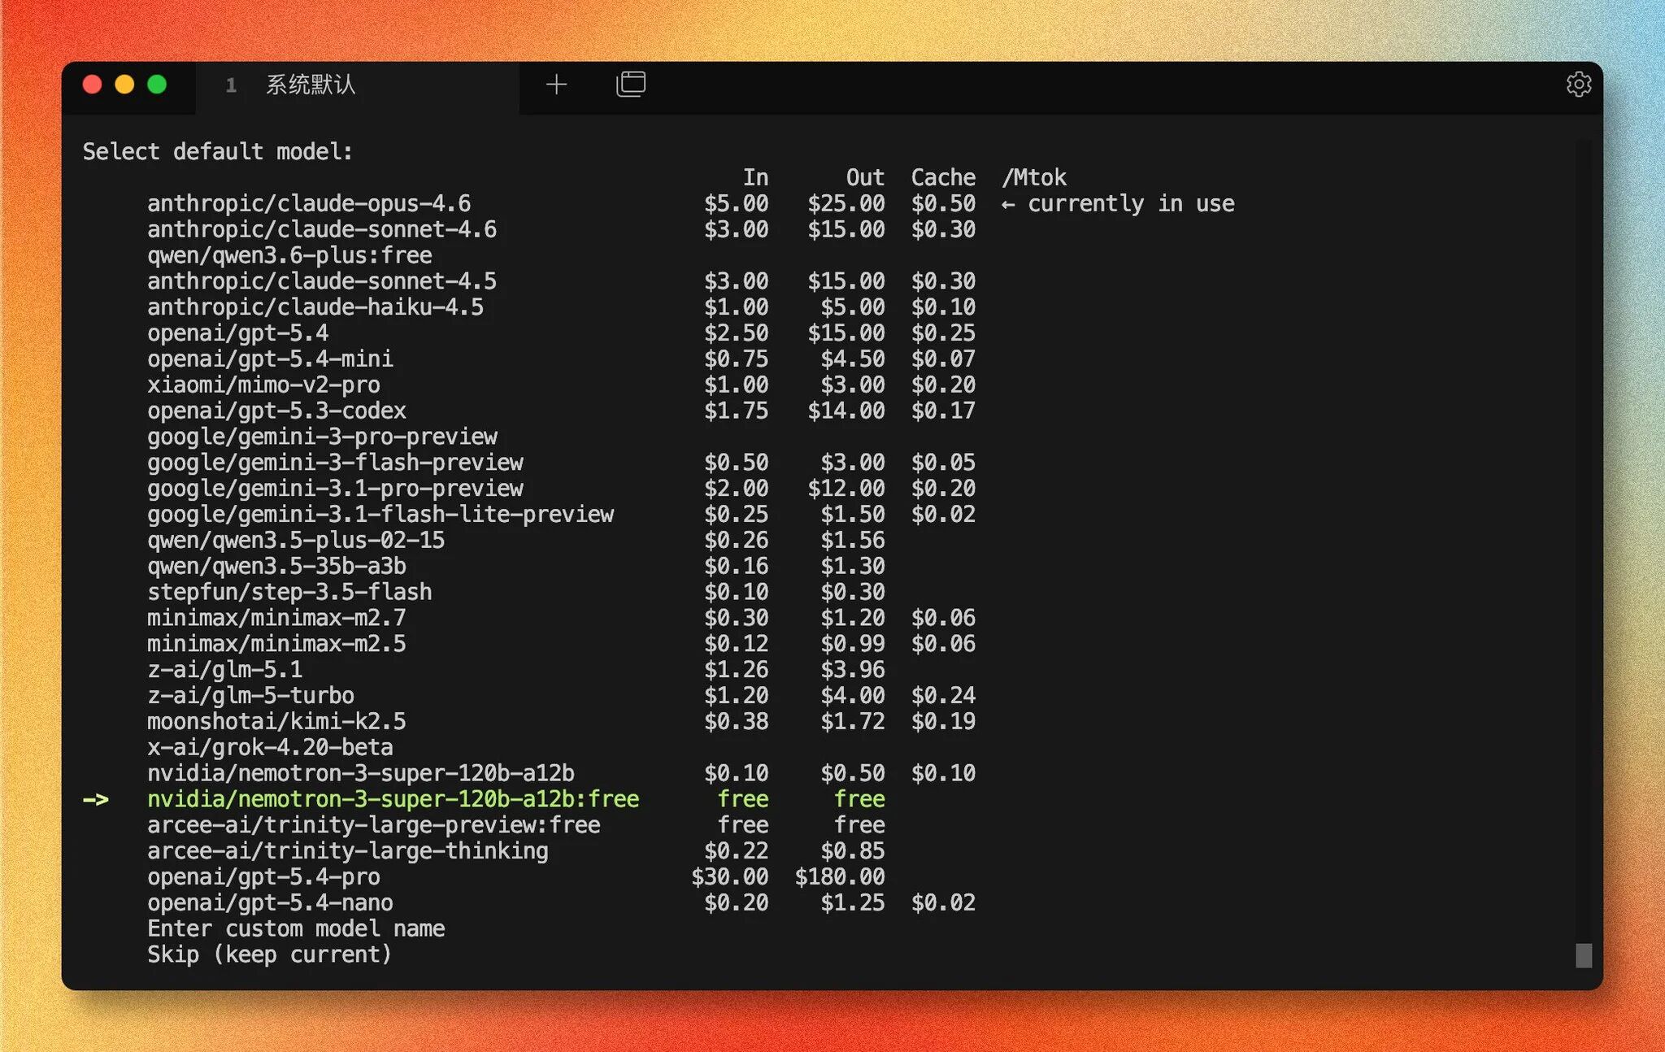Select anthropic/claude-sonnet-4.6 model entry
The image size is (1665, 1052).
click(321, 229)
